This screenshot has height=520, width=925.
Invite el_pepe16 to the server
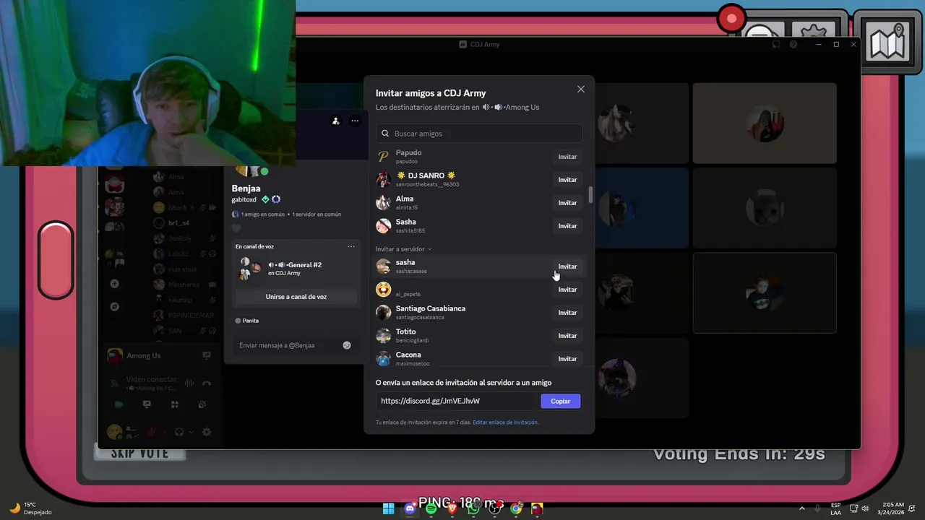pos(567,290)
